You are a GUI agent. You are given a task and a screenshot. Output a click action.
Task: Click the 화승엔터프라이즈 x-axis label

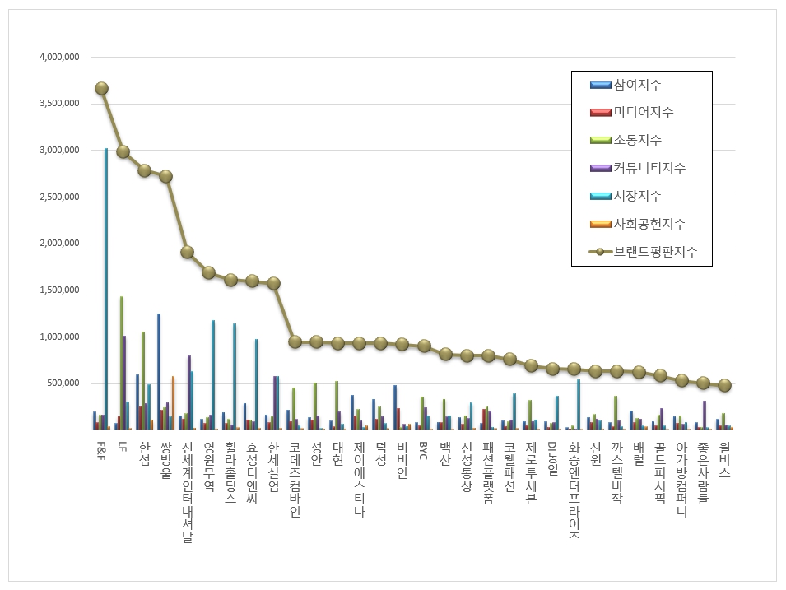click(574, 492)
